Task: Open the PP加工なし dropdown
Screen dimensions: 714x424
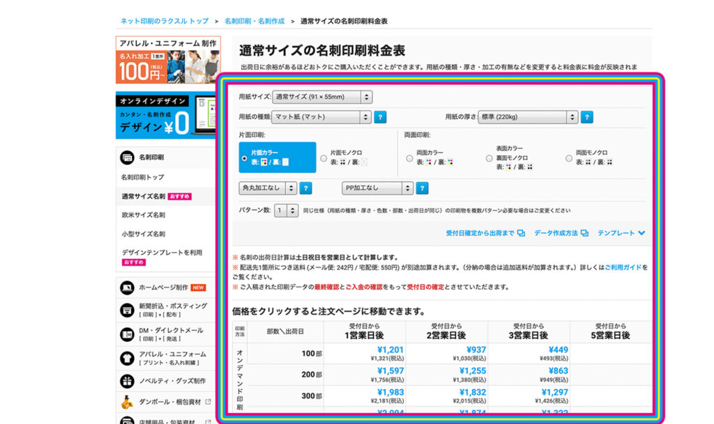Action: tap(377, 188)
